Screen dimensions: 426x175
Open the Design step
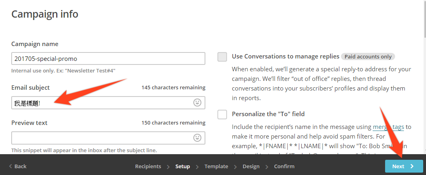[x=251, y=166]
